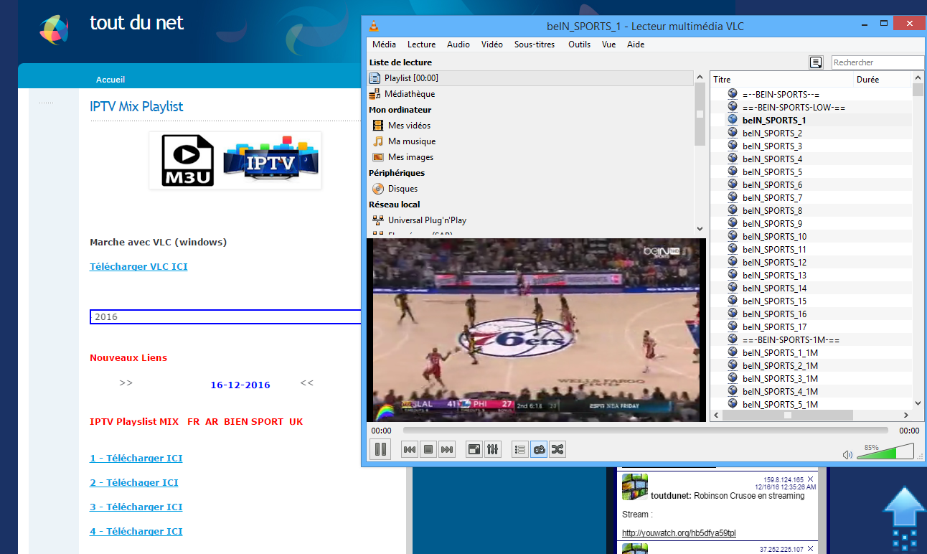Click globe icon beside beIN_SPORTS_13
This screenshot has width=927, height=554.
[x=733, y=275]
